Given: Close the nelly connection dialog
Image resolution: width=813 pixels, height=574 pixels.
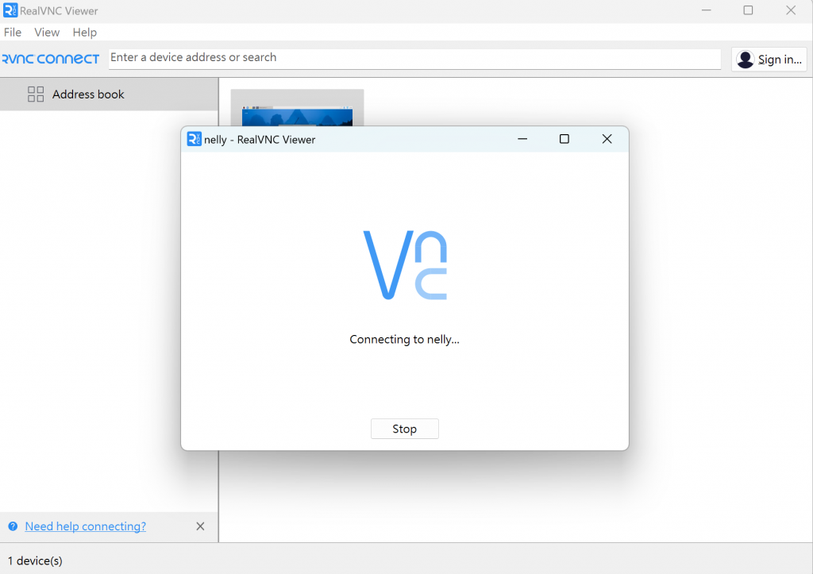Looking at the screenshot, I should [x=607, y=139].
